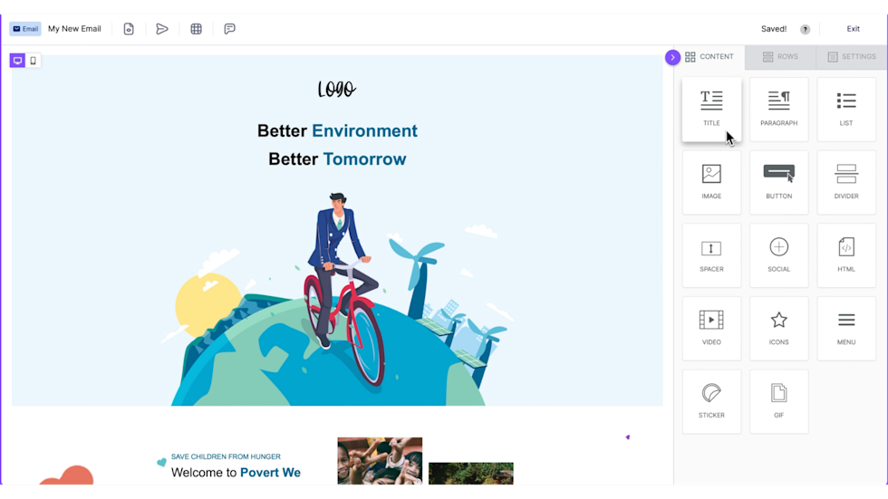Click the Divider content block
Screen dimensions: 888x499
coord(845,182)
